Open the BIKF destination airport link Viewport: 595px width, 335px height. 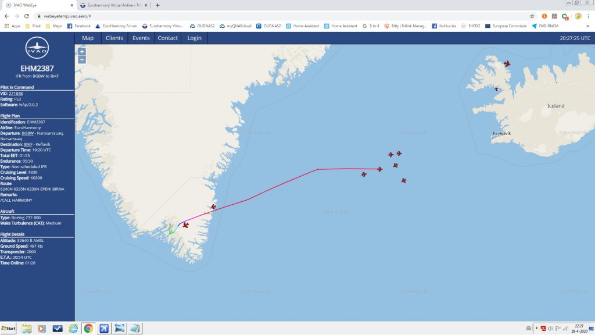tap(28, 144)
